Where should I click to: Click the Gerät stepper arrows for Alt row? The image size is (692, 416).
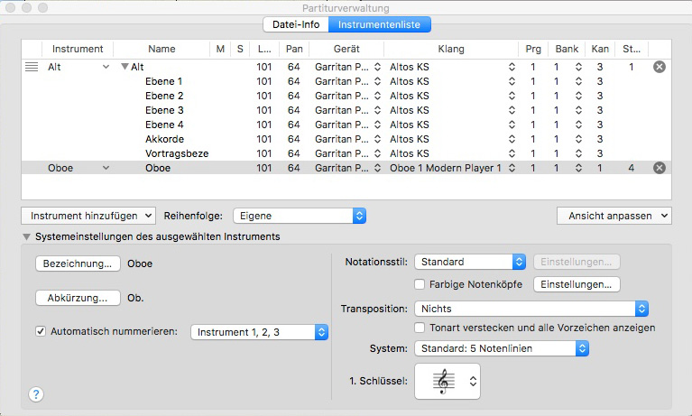pos(377,67)
